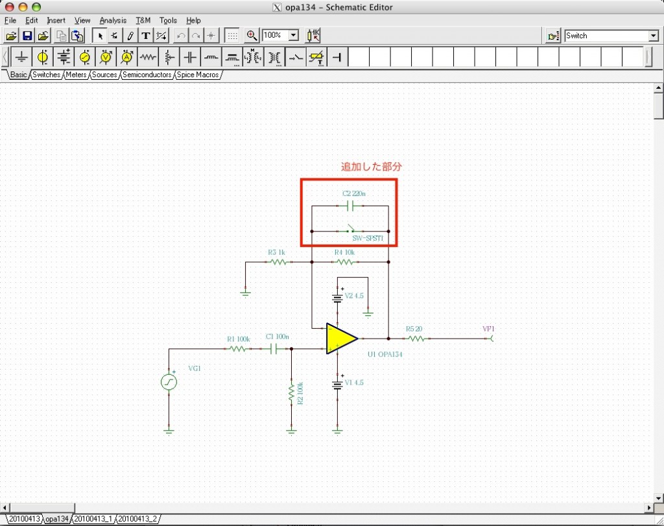Viewport: 664px width, 526px height.
Task: Open the Analysis menu
Action: tap(113, 20)
